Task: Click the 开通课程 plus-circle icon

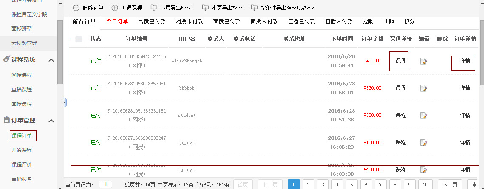Action: click(115, 8)
